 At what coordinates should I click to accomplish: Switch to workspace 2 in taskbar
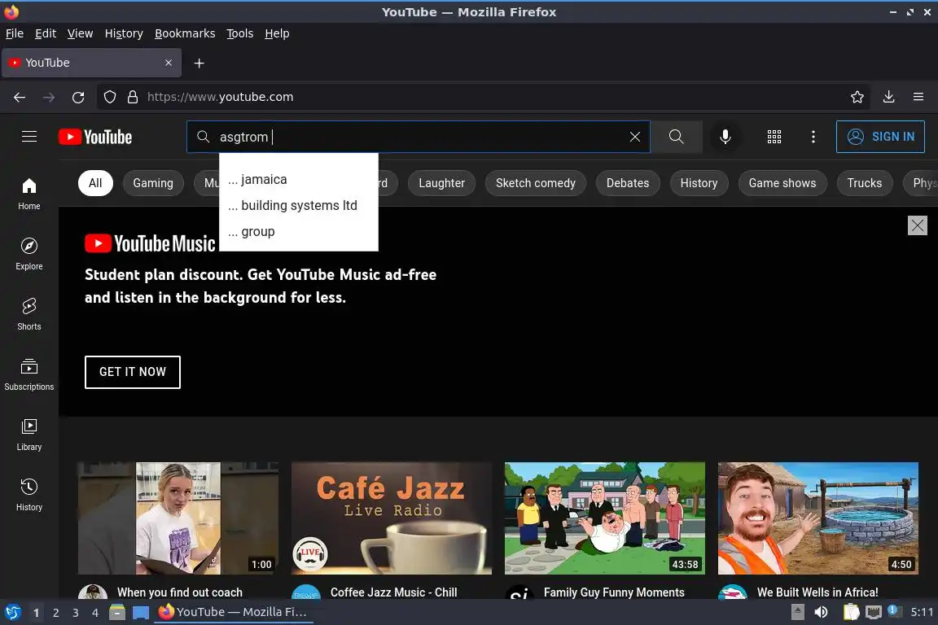(55, 613)
